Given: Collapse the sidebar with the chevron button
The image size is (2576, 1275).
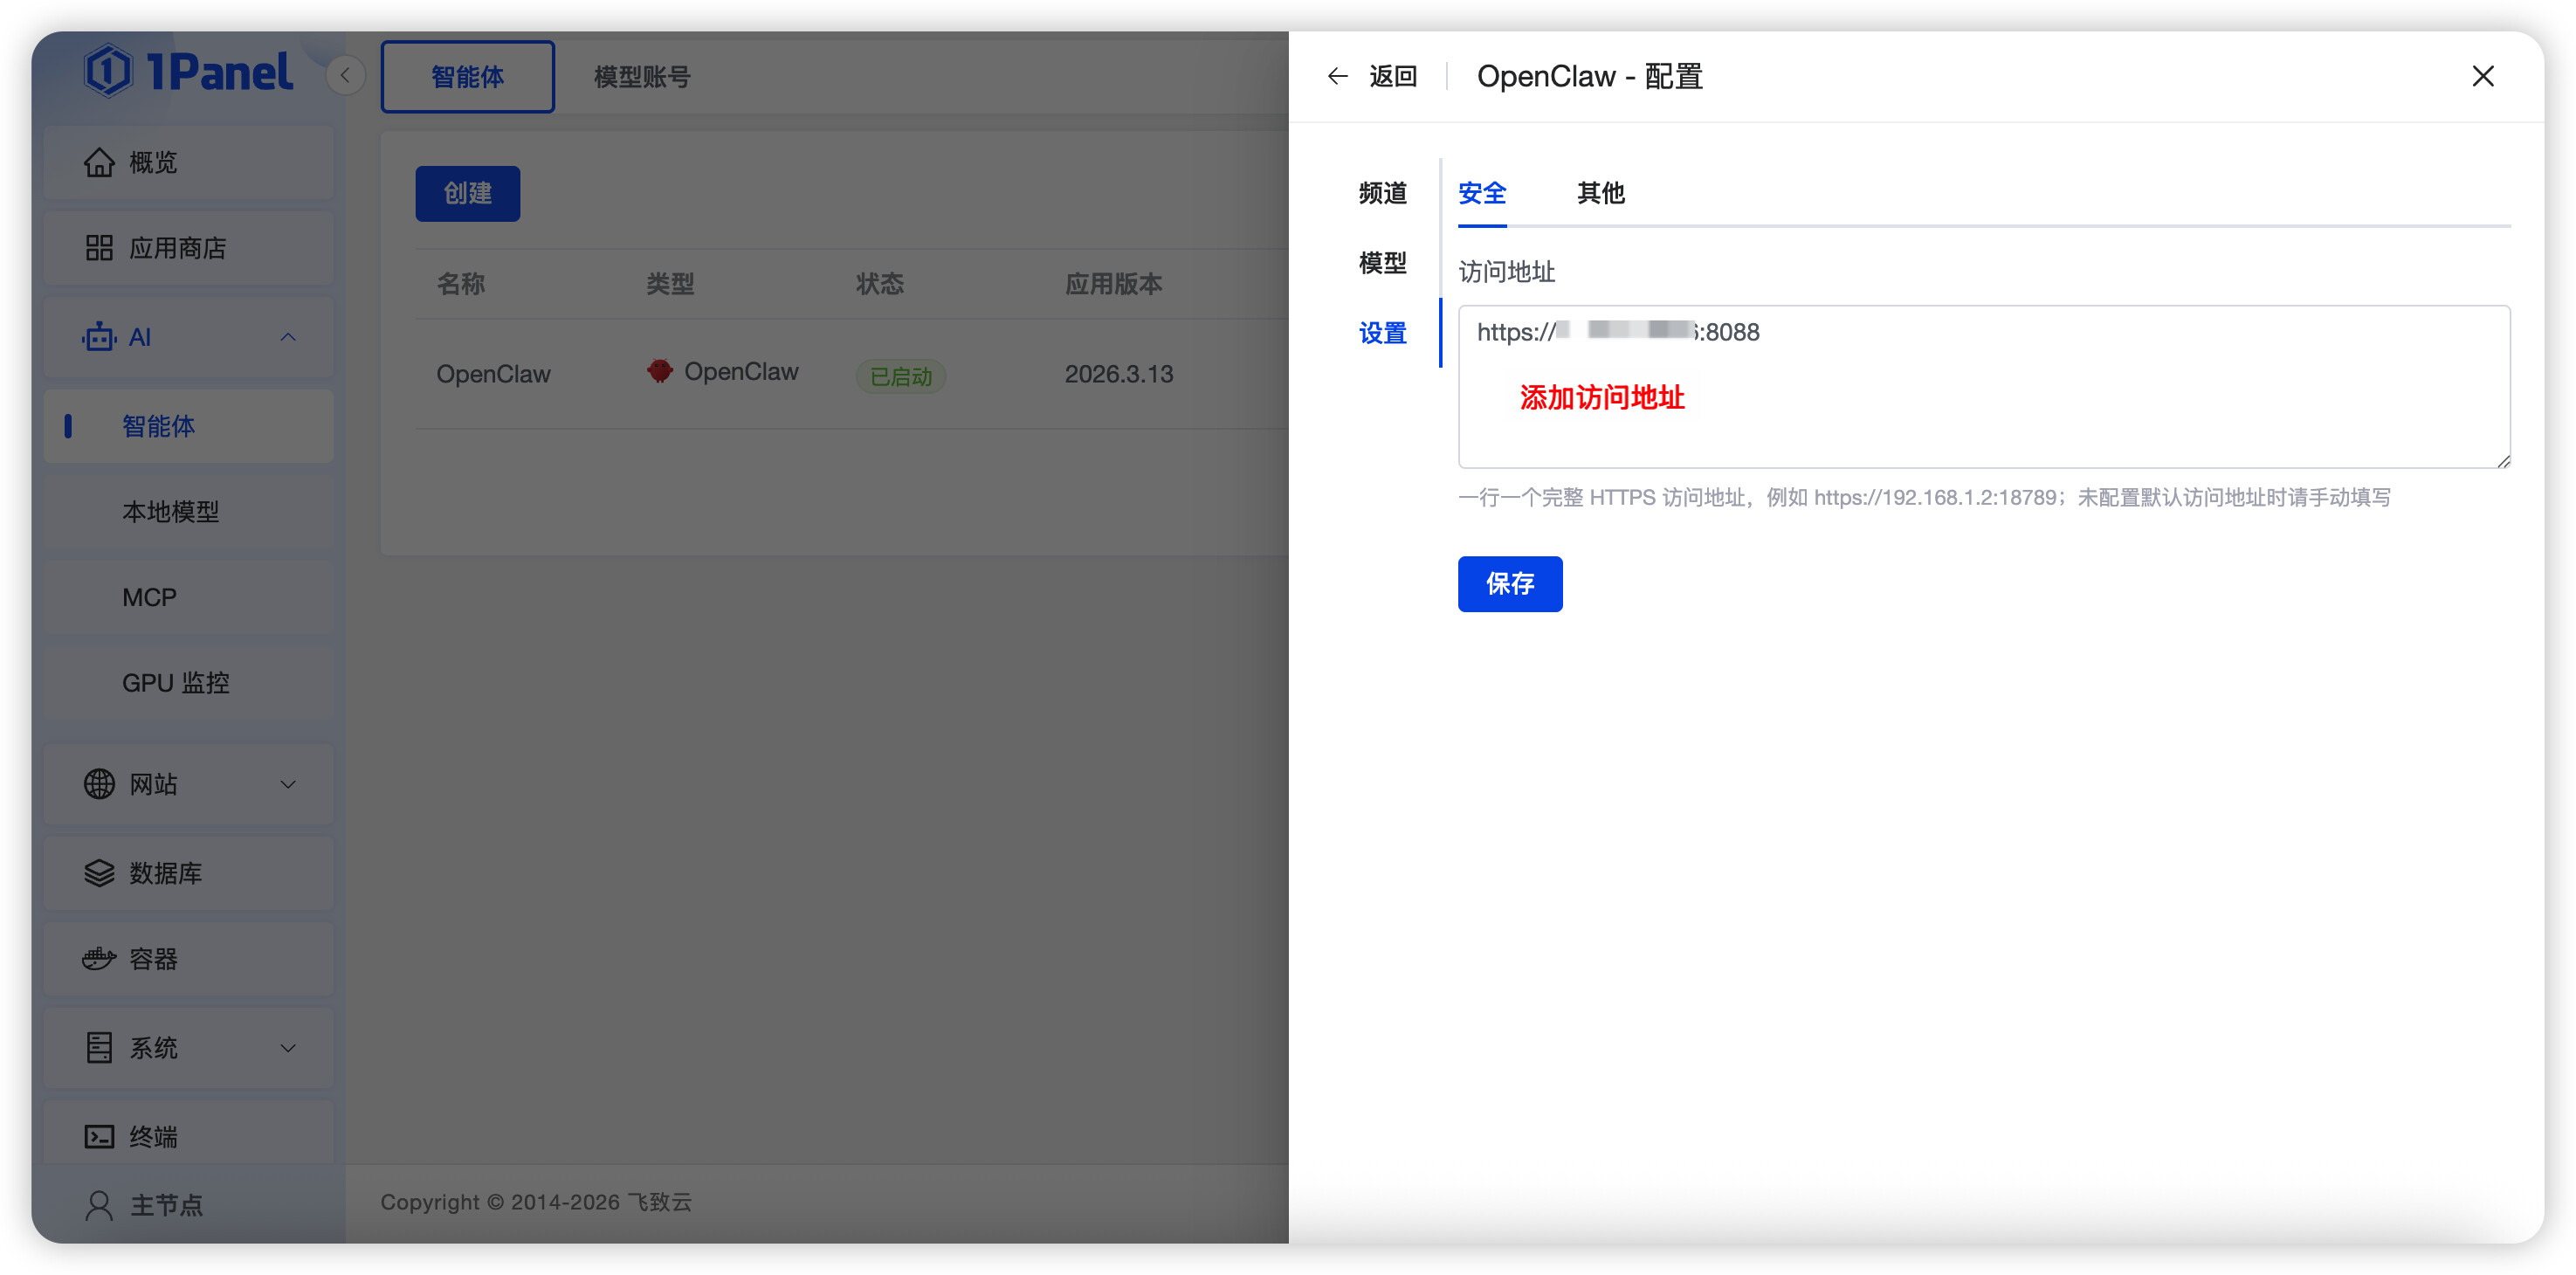Looking at the screenshot, I should tap(345, 76).
